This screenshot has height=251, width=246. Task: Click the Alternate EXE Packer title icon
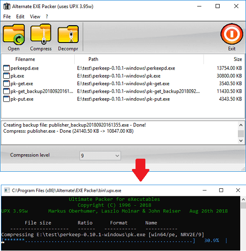7,6
